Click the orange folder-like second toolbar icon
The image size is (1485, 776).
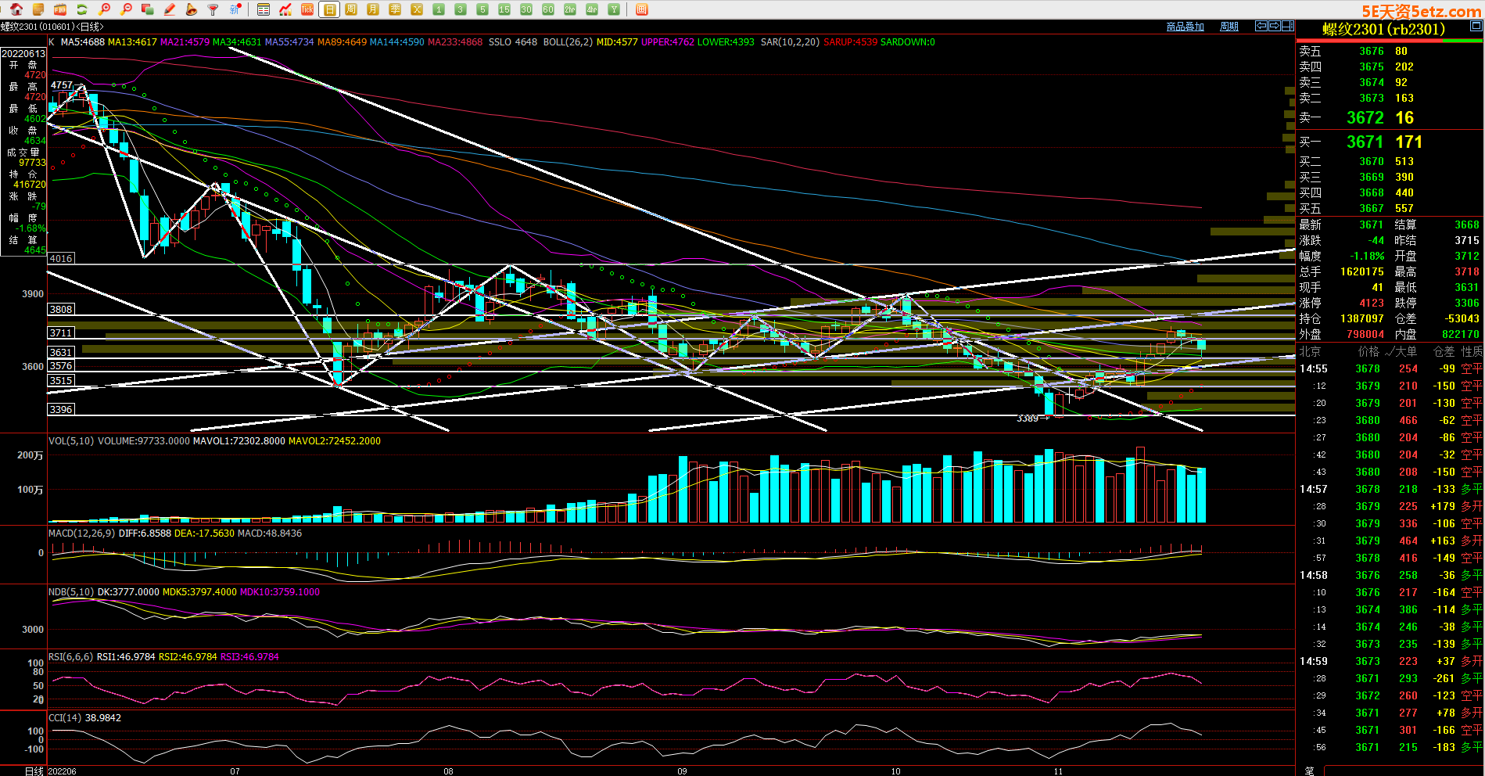tap(38, 9)
